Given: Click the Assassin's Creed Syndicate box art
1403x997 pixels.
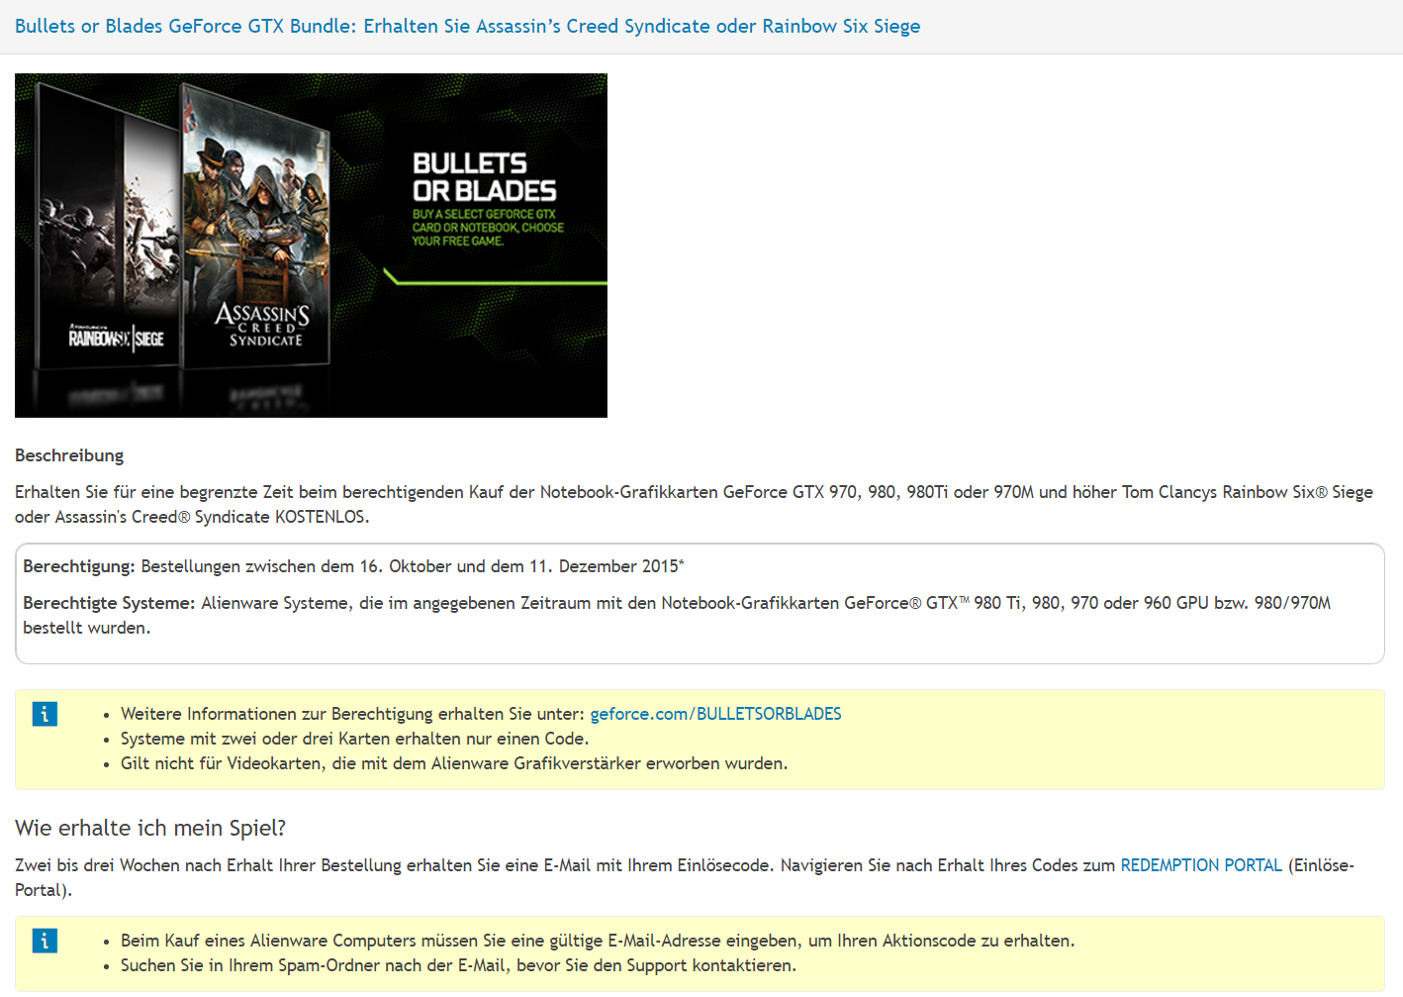Looking at the screenshot, I should click(x=257, y=226).
